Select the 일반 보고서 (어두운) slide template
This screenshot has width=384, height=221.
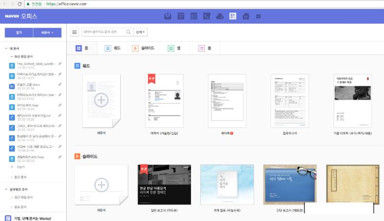coord(164,185)
